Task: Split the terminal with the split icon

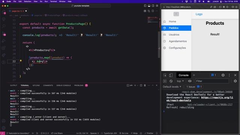Action: [x=141, y=85]
